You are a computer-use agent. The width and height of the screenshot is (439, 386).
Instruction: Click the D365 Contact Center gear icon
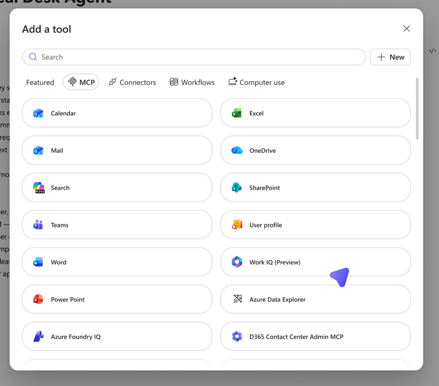tap(237, 337)
